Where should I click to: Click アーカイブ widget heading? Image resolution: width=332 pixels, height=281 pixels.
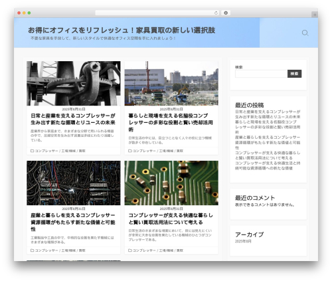(x=249, y=234)
